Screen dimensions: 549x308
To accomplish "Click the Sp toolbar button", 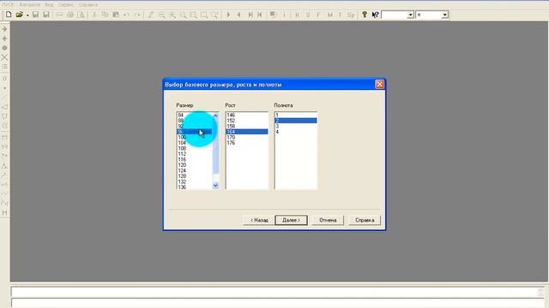I will click(351, 15).
